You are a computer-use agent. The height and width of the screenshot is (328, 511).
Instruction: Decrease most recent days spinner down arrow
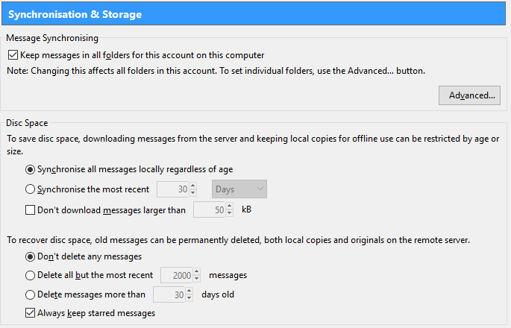(x=193, y=193)
